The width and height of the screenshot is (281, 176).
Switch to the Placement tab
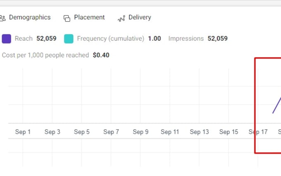point(89,17)
